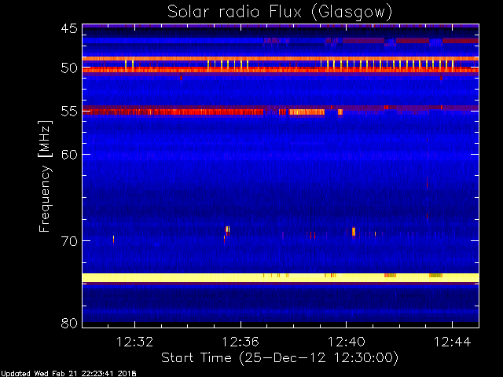Click the 45 frequency tick label
503x377 pixels.
click(x=69, y=28)
